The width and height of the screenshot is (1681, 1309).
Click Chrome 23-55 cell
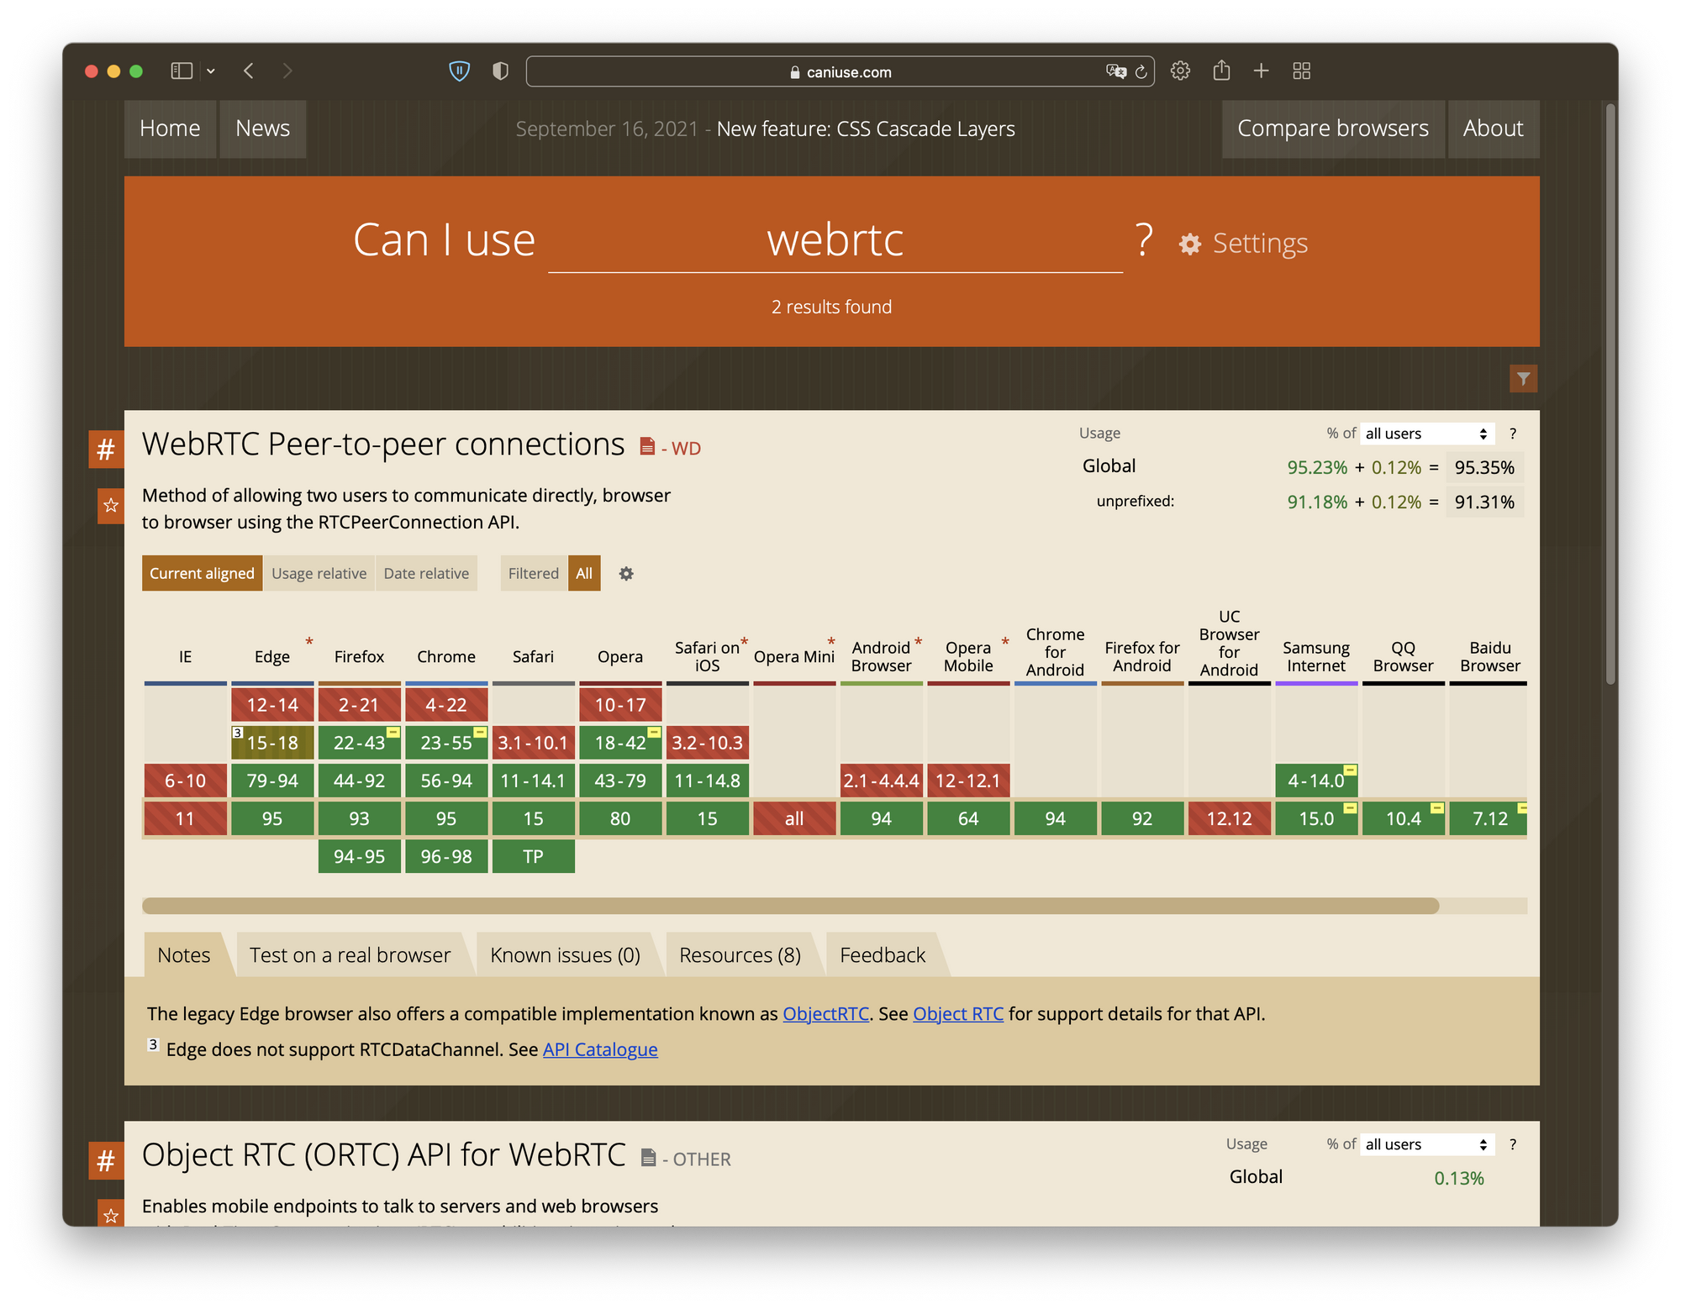click(x=446, y=743)
